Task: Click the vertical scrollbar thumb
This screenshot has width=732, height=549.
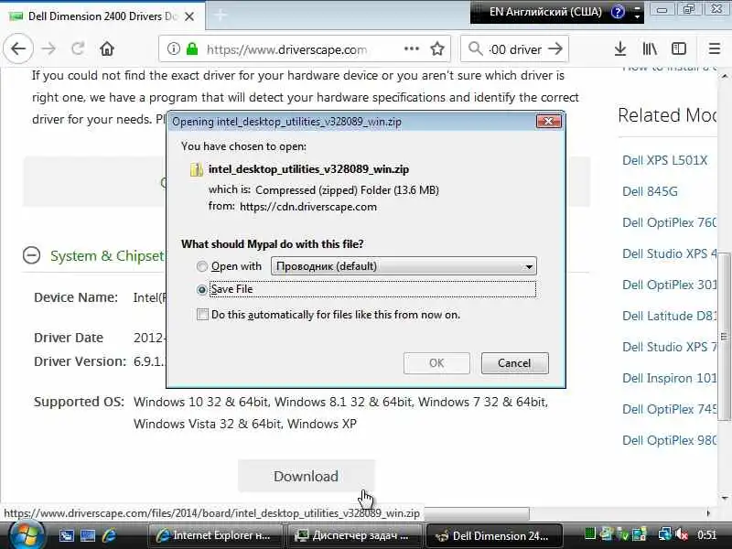Action: coord(724,336)
